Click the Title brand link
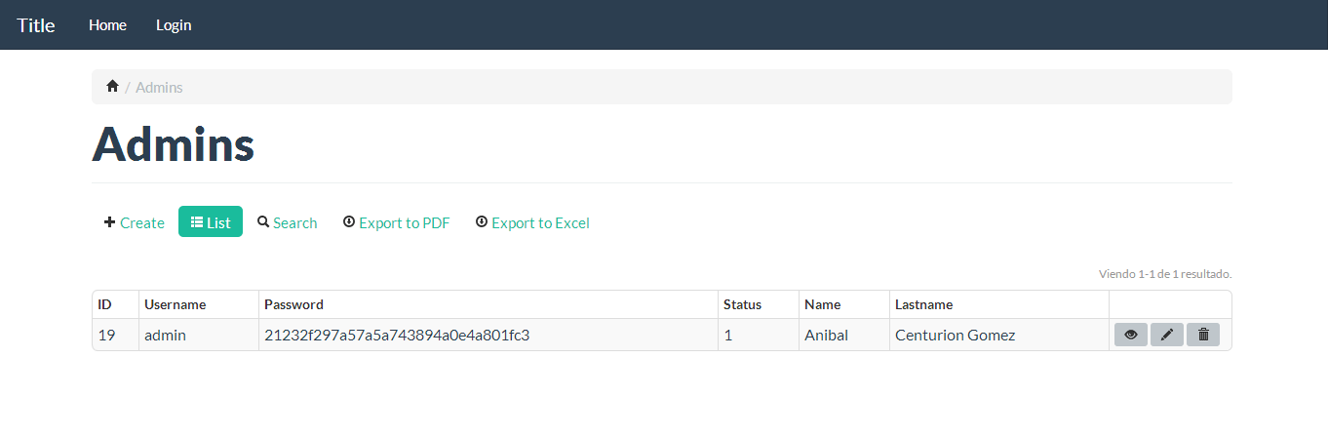This screenshot has width=1328, height=437. pyautogui.click(x=36, y=25)
